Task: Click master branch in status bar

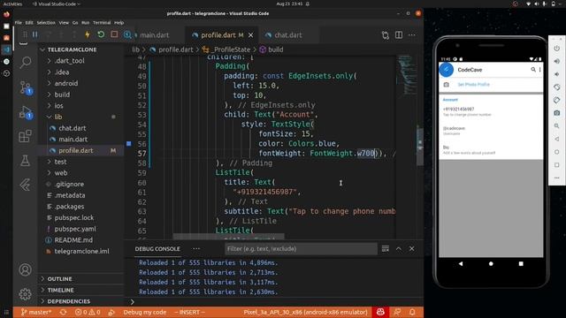Action: pyautogui.click(x=36, y=312)
